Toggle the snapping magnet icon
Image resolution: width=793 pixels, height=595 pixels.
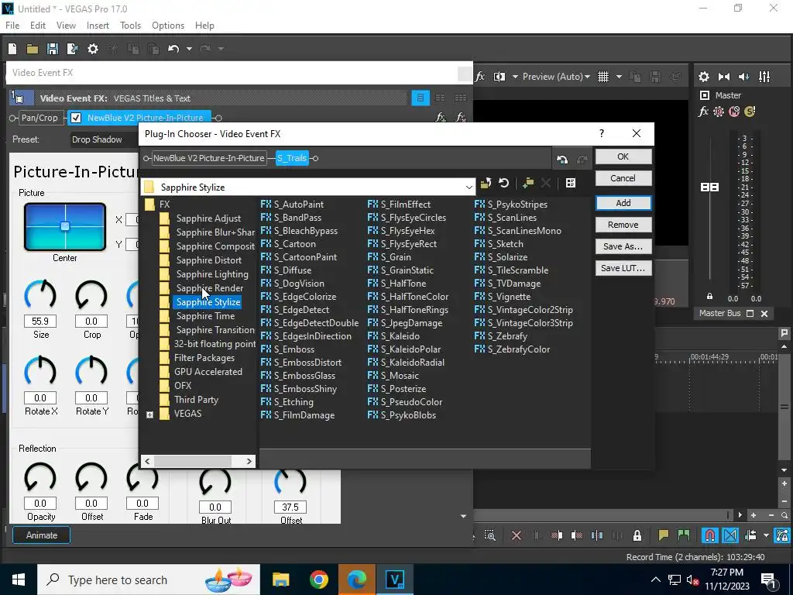(709, 535)
